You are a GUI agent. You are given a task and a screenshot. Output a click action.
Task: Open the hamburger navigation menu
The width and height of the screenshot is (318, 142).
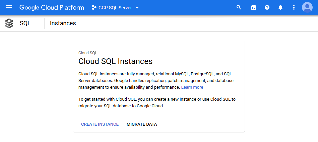click(x=9, y=8)
